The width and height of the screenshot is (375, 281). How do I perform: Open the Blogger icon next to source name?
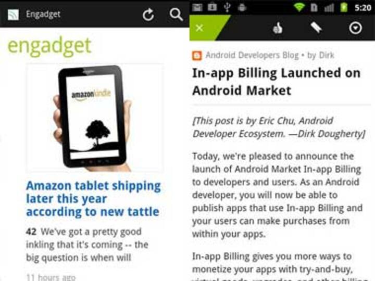[197, 56]
